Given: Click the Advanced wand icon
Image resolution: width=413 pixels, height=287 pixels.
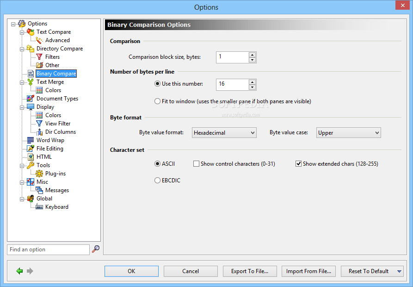Looking at the screenshot, I should tap(39, 40).
